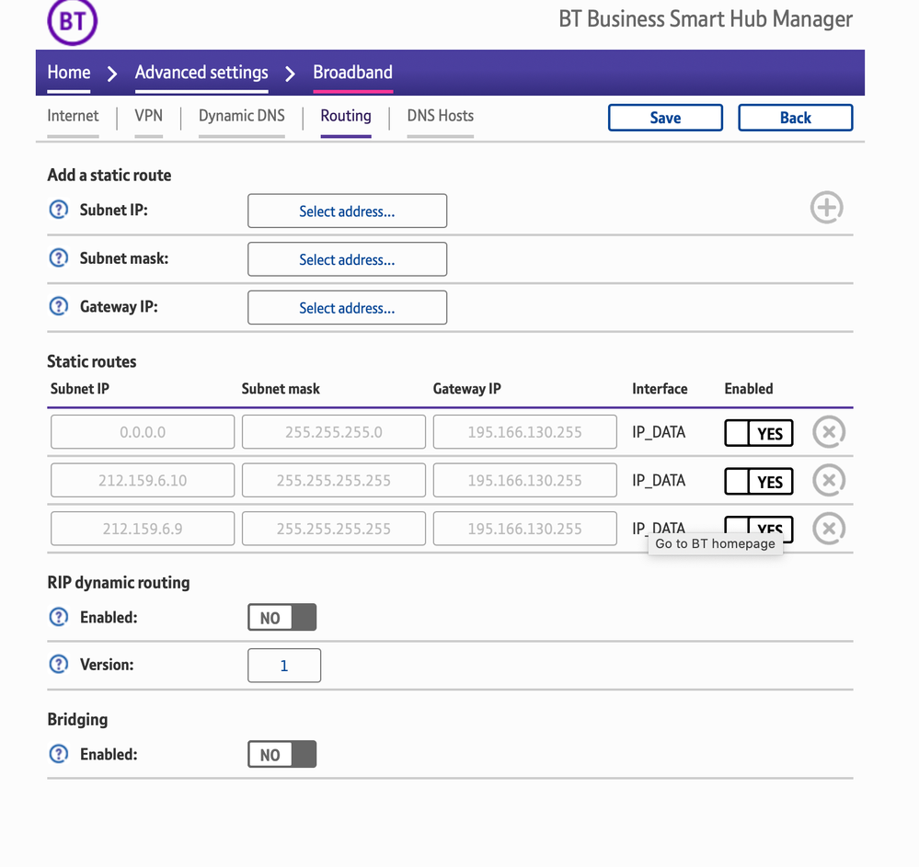Screen dimensions: 919x867
Task: Click the BT logo icon
Action: [x=72, y=21]
